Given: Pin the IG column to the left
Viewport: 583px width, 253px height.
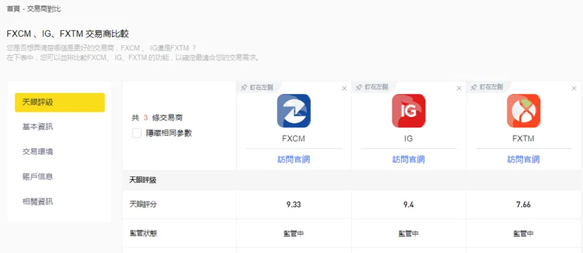Looking at the screenshot, I should 372,87.
